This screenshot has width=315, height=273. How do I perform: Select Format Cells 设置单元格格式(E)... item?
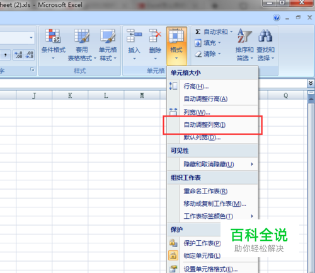coord(213,269)
